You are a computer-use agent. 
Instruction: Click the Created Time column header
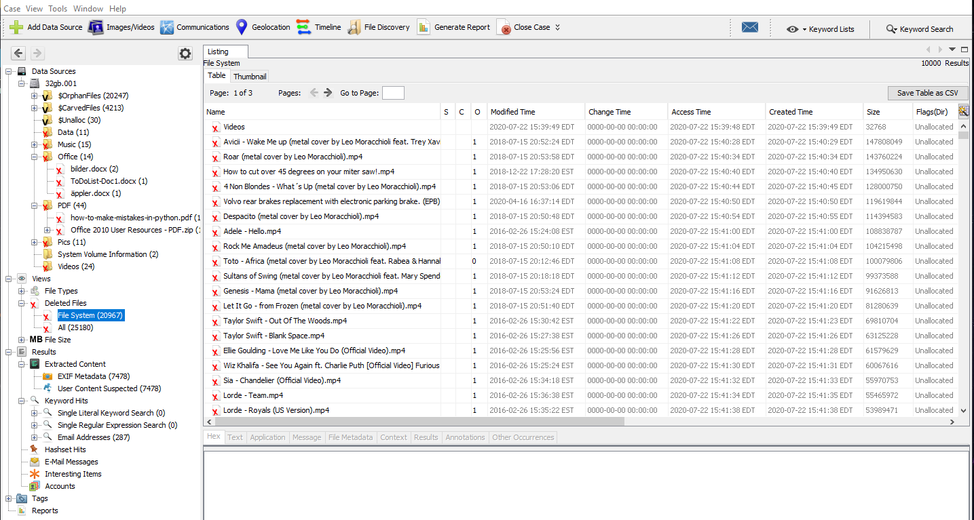(814, 112)
